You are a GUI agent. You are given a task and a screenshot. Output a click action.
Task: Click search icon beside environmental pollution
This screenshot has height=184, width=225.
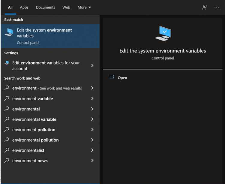tap(7, 140)
